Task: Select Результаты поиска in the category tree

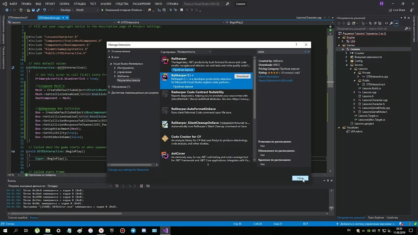Action: tap(129, 80)
